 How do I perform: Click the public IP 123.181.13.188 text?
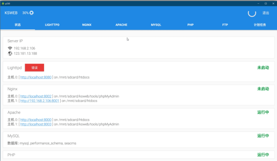25,54
